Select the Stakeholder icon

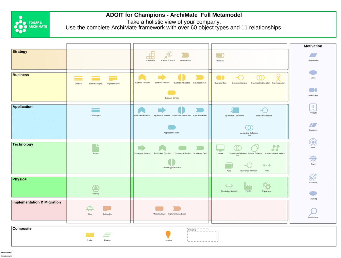click(x=313, y=90)
